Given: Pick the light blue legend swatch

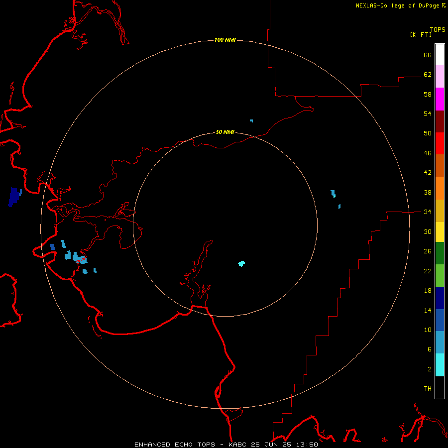Looking at the screenshot, I should pos(440,342).
